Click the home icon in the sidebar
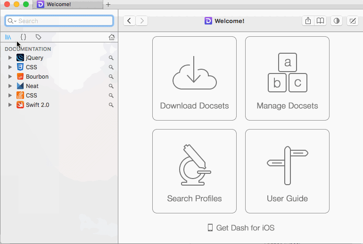This screenshot has height=244, width=363. coord(112,37)
